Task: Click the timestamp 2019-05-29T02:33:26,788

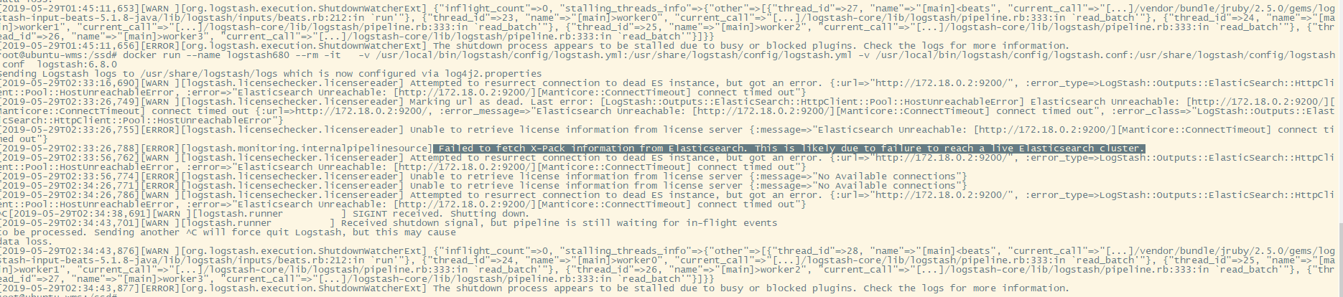Action: (x=69, y=148)
